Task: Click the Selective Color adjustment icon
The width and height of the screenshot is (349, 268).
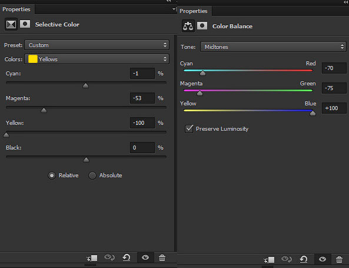Action: pos(11,24)
